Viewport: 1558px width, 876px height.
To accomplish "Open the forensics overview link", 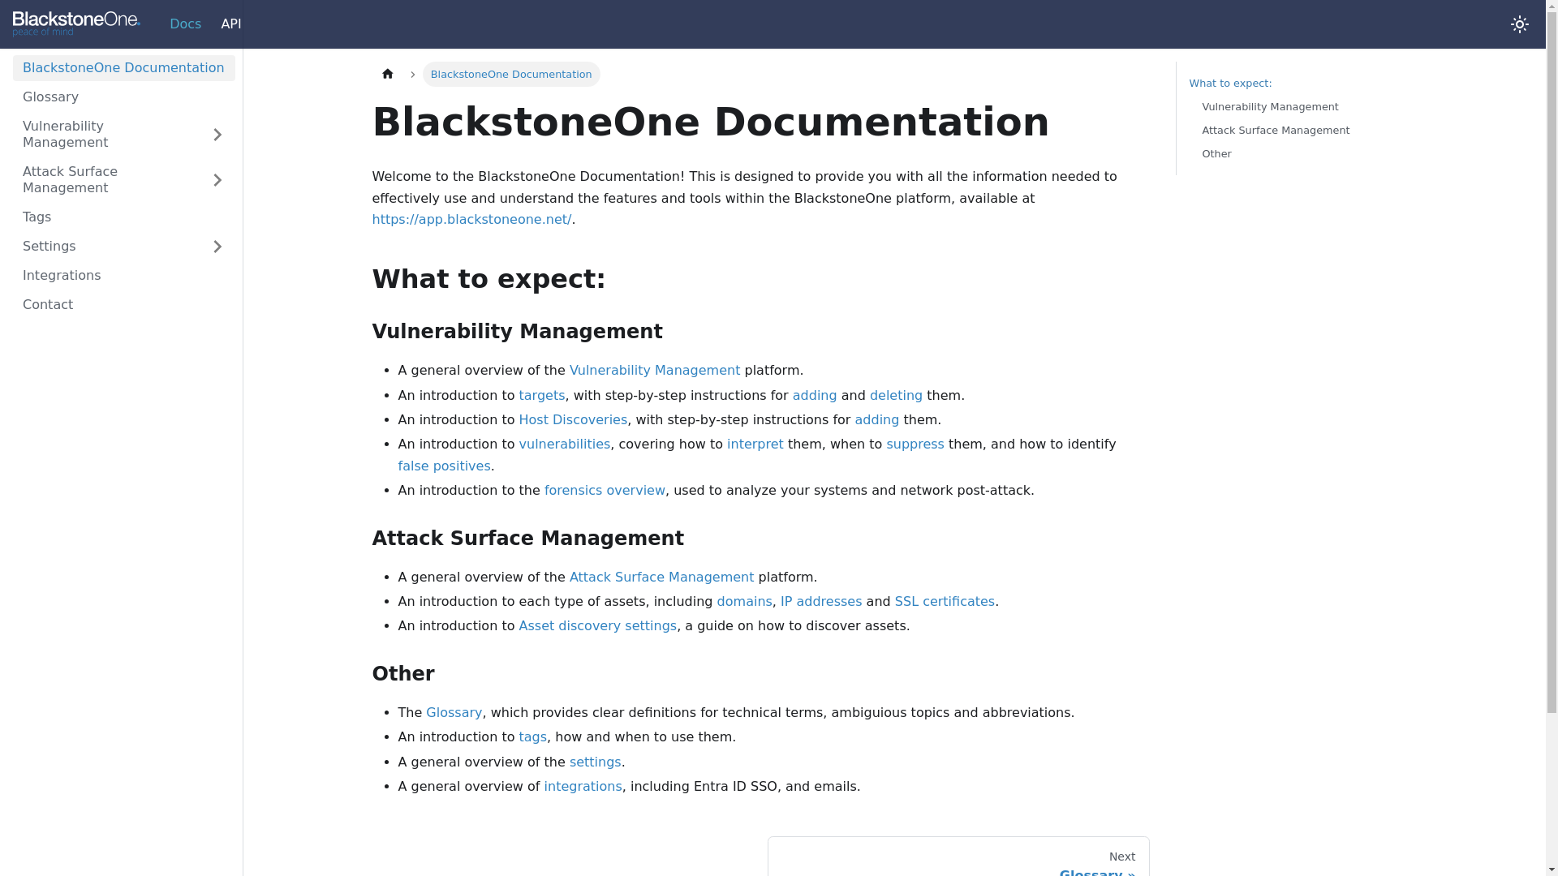I will [605, 491].
